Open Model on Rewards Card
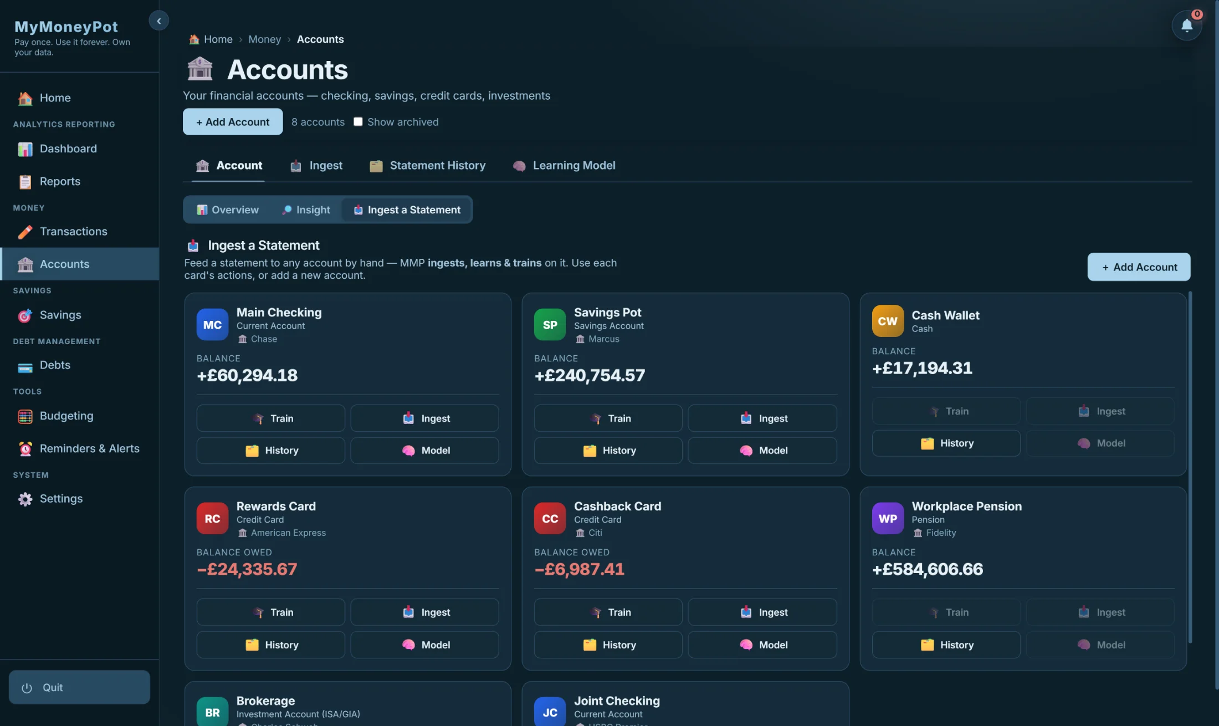1219x726 pixels. click(x=425, y=645)
